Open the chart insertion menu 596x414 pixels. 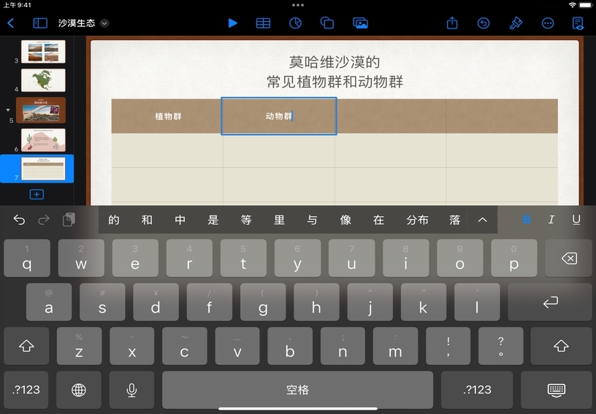point(295,23)
